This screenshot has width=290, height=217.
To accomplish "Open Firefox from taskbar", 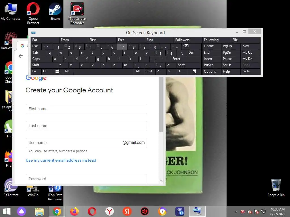I will [x=74, y=211].
